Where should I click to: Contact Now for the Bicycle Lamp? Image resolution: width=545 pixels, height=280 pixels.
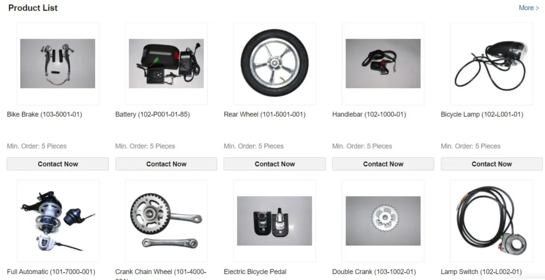point(491,164)
